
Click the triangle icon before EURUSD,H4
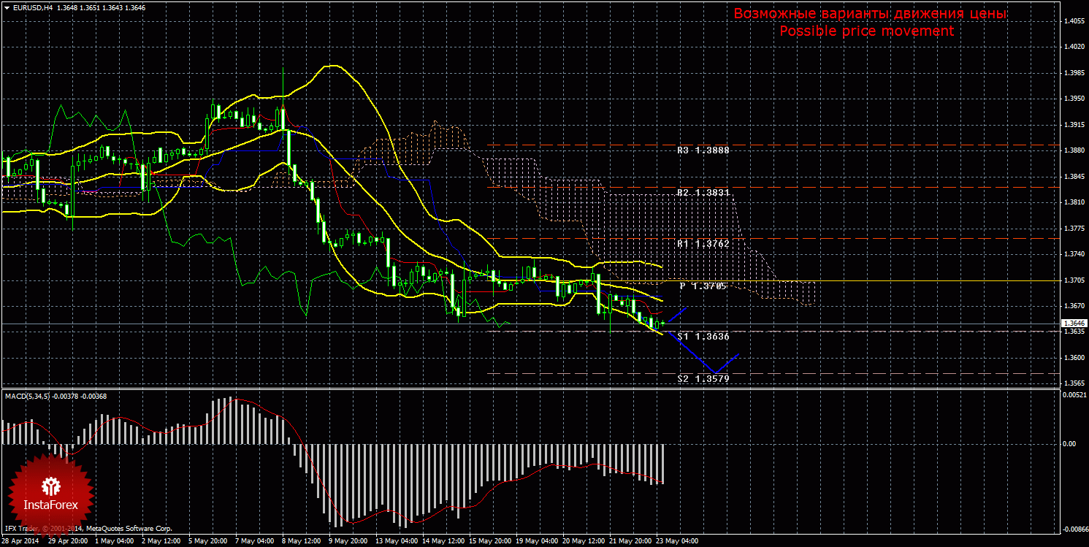point(6,7)
